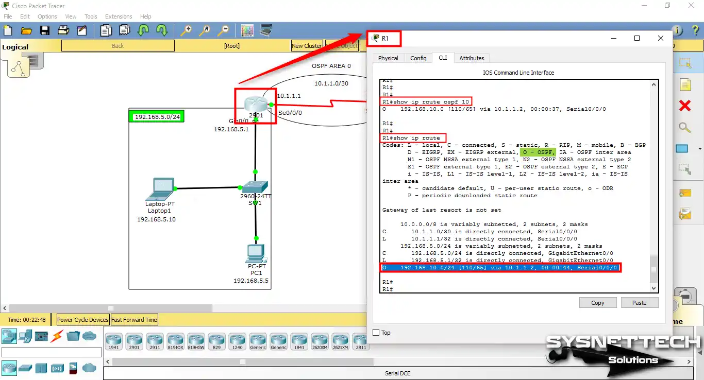Choose the Routers subcategory
The width and height of the screenshot is (704, 380).
9,368
